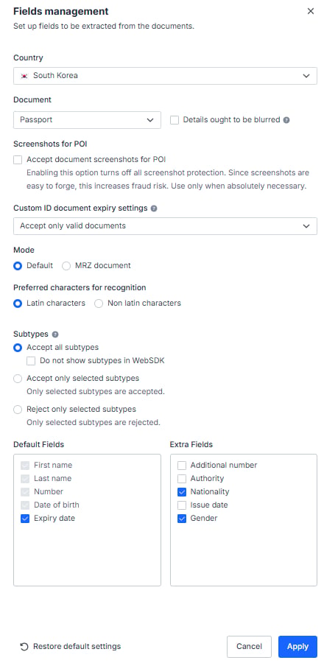
Task: Click the Apply button
Action: (297, 647)
